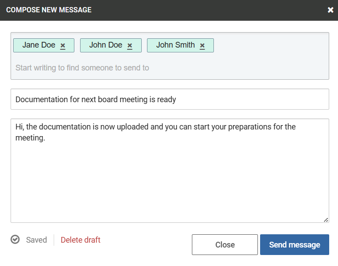Click the Saved checkmark status icon

(15, 240)
